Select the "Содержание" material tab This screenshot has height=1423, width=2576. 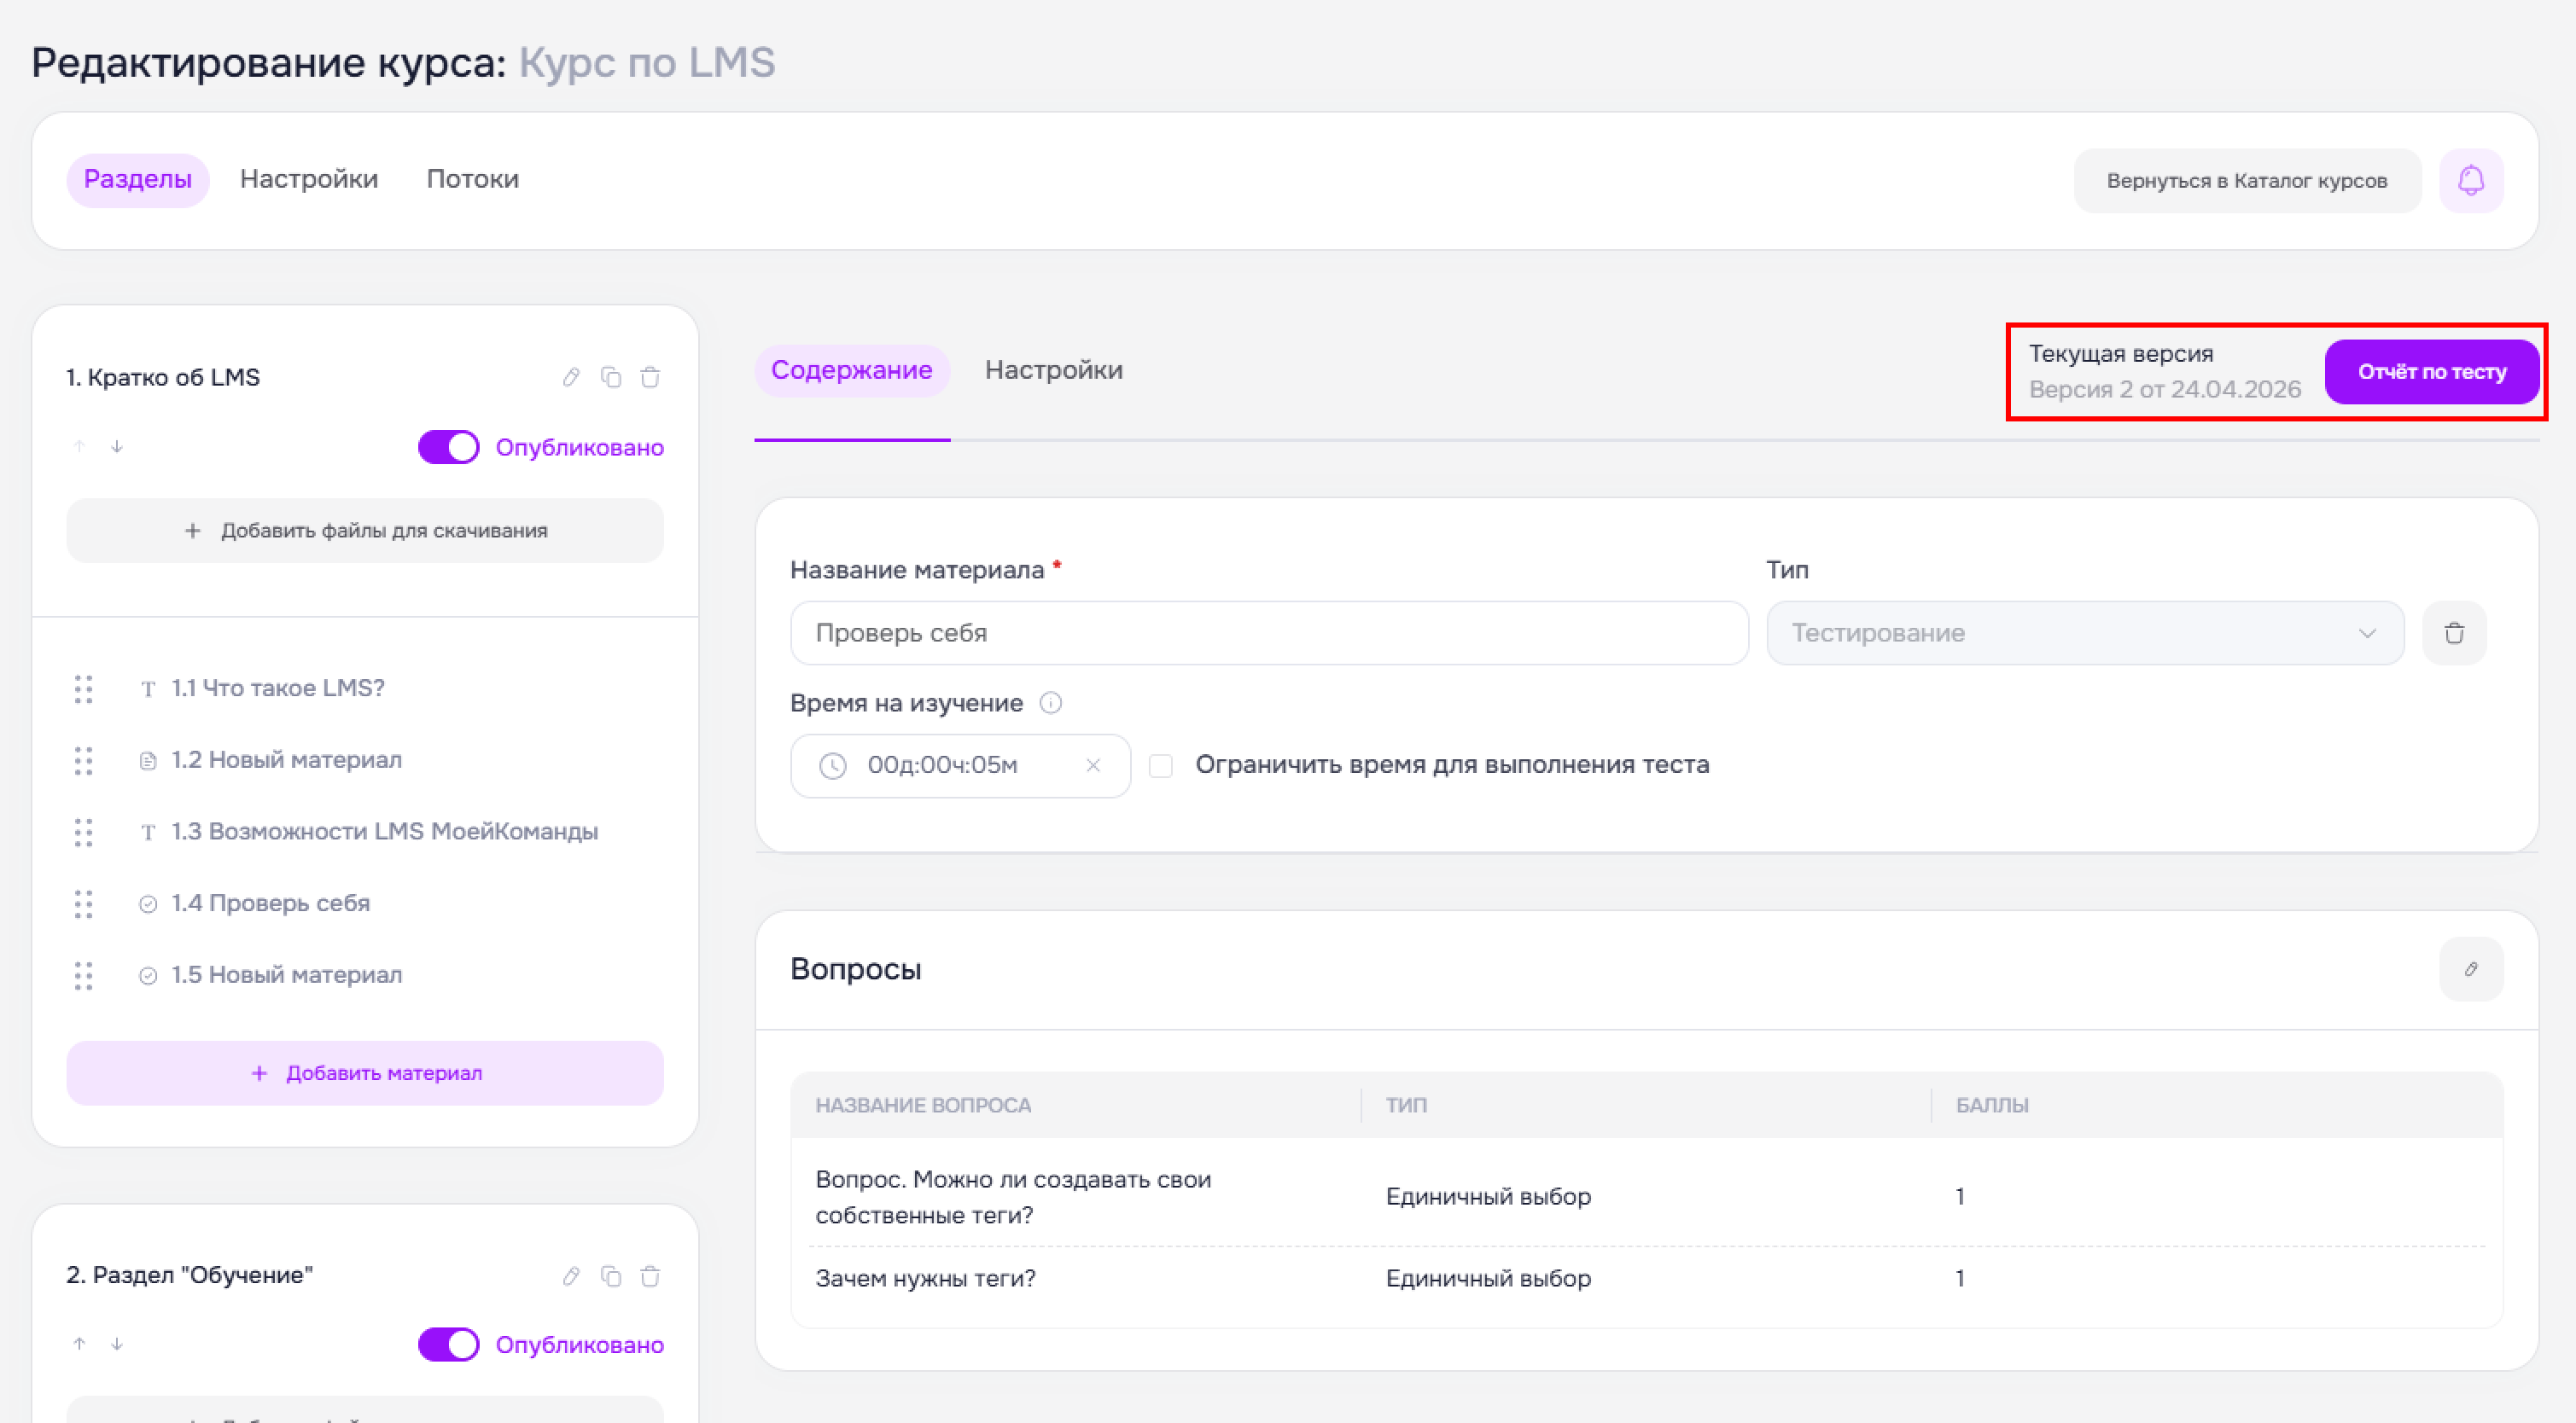pos(852,371)
